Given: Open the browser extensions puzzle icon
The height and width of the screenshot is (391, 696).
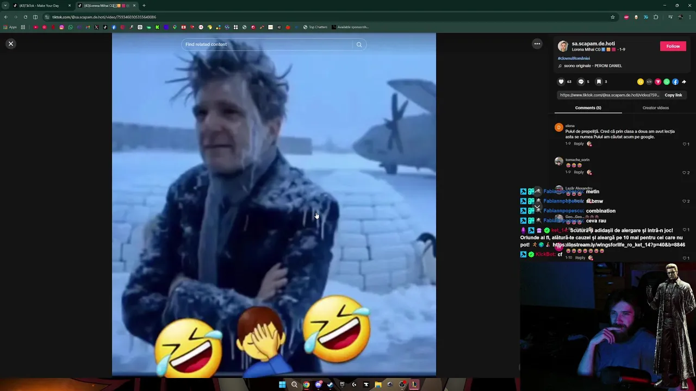Looking at the screenshot, I should coord(656,17).
